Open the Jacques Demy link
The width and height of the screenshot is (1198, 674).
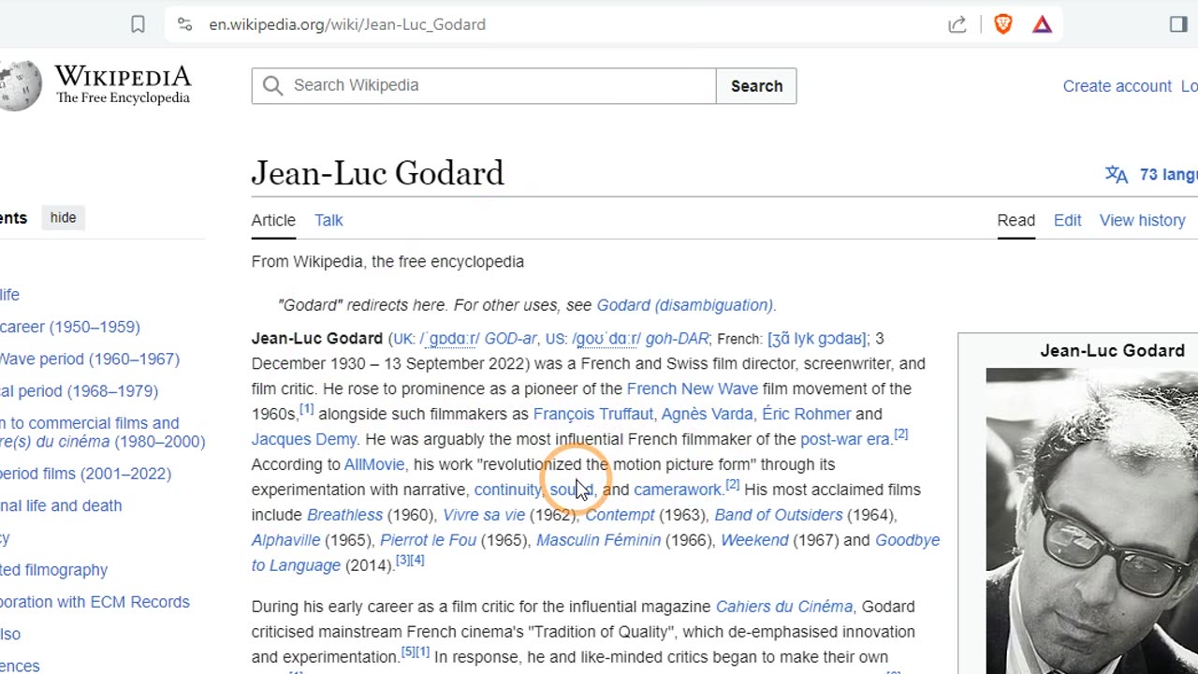[x=304, y=439]
